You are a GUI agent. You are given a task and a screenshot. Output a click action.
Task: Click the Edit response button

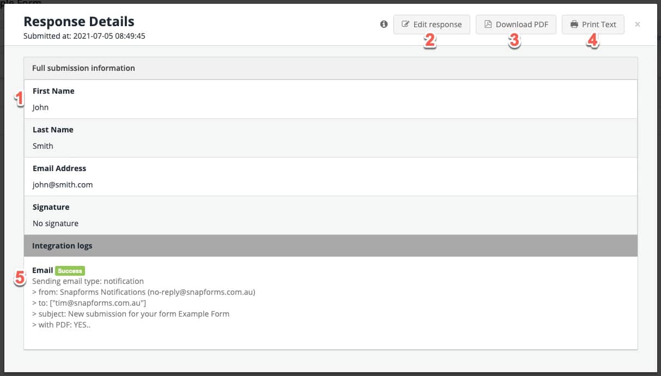[x=432, y=25]
